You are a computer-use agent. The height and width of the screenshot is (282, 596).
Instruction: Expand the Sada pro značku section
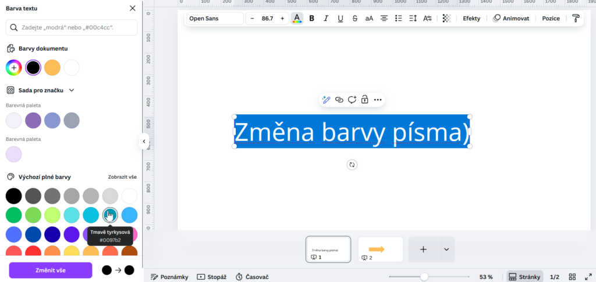pyautogui.click(x=72, y=91)
